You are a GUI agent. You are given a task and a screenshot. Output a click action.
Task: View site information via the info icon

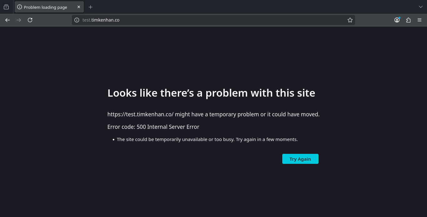(77, 20)
